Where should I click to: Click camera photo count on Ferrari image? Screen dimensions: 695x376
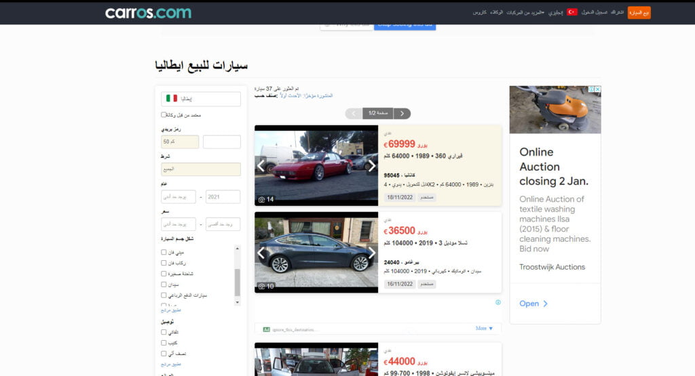tap(266, 199)
